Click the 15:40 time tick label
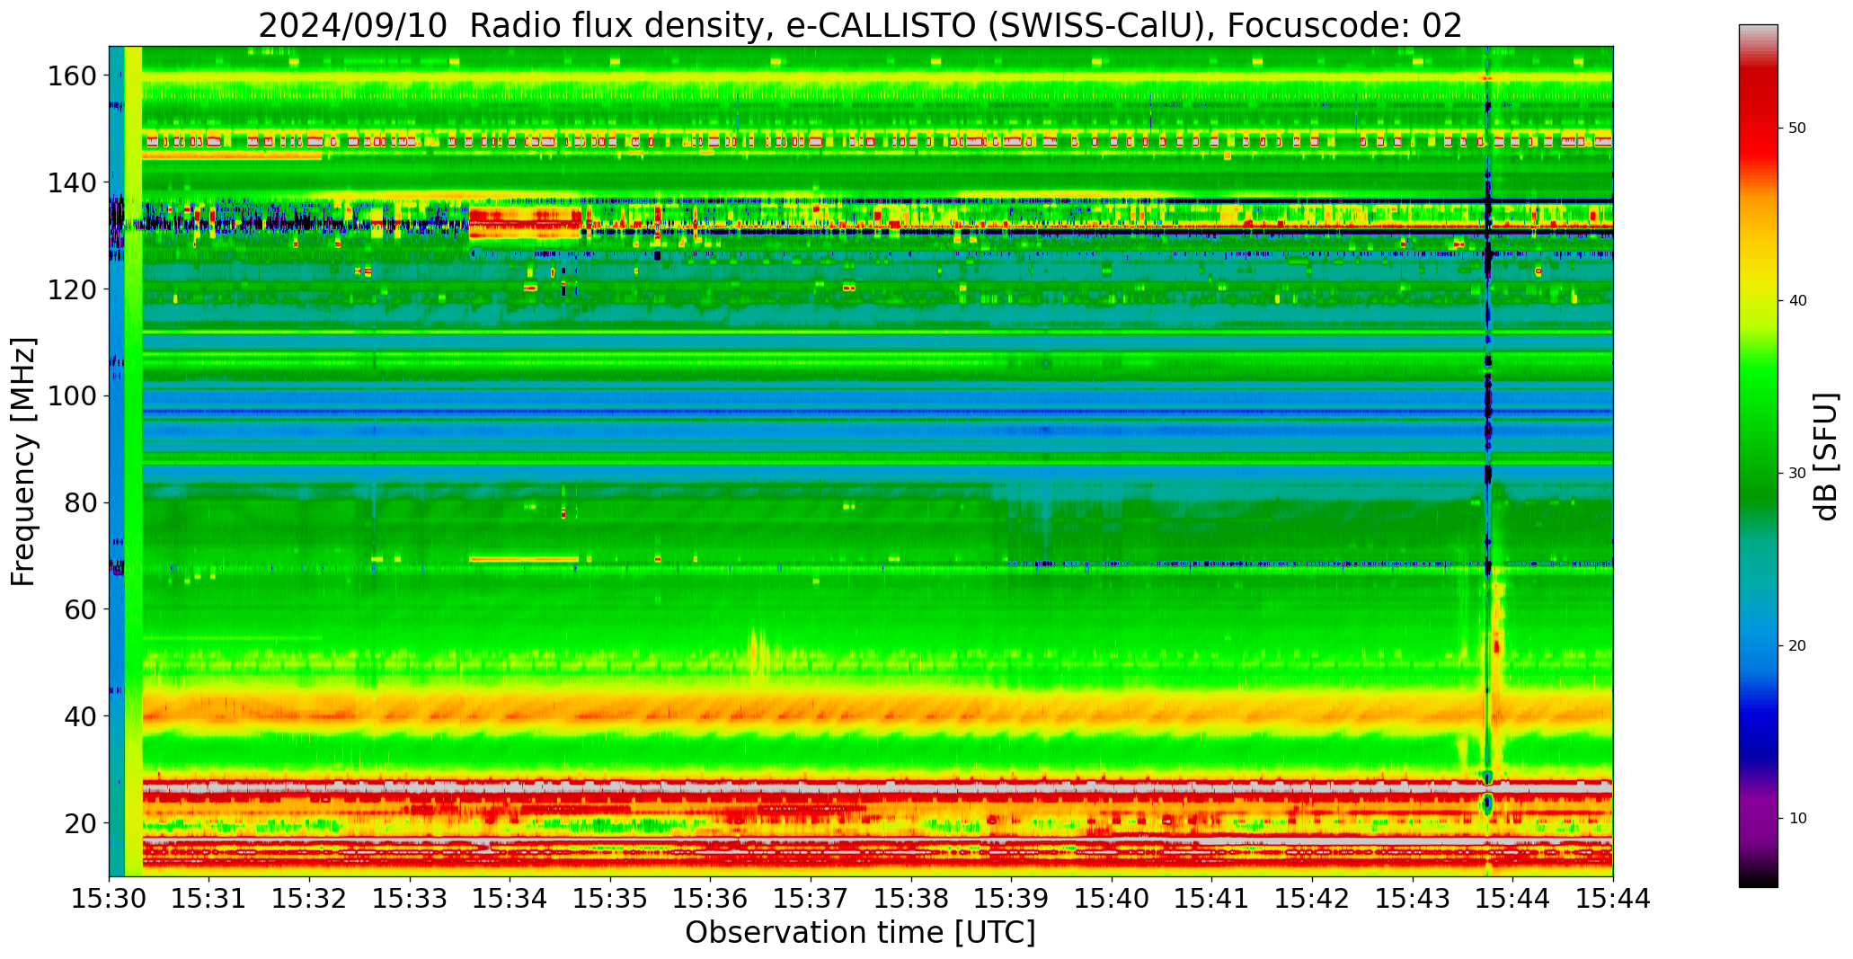Image resolution: width=1853 pixels, height=959 pixels. coord(1112,898)
